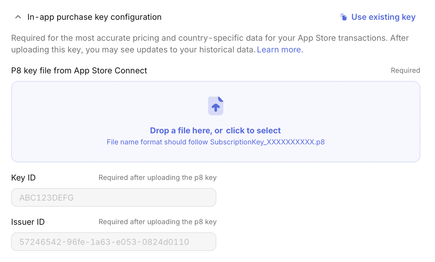Click the In-app purchase key configuration heading

(94, 17)
